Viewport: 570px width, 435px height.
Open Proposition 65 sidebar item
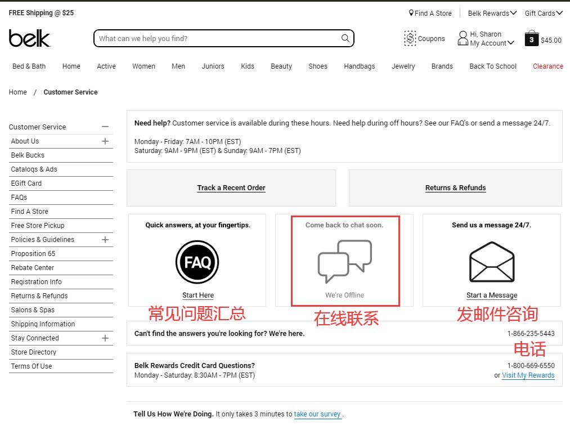click(x=33, y=254)
